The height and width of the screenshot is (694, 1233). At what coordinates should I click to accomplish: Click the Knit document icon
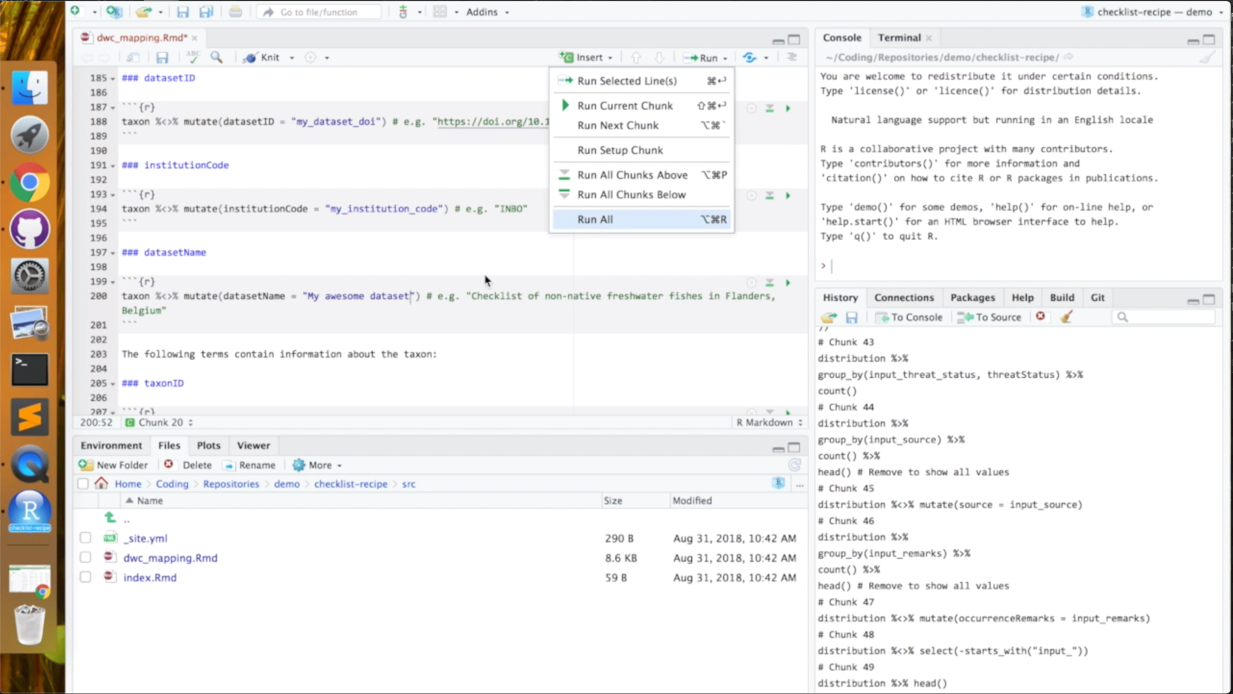coord(262,58)
